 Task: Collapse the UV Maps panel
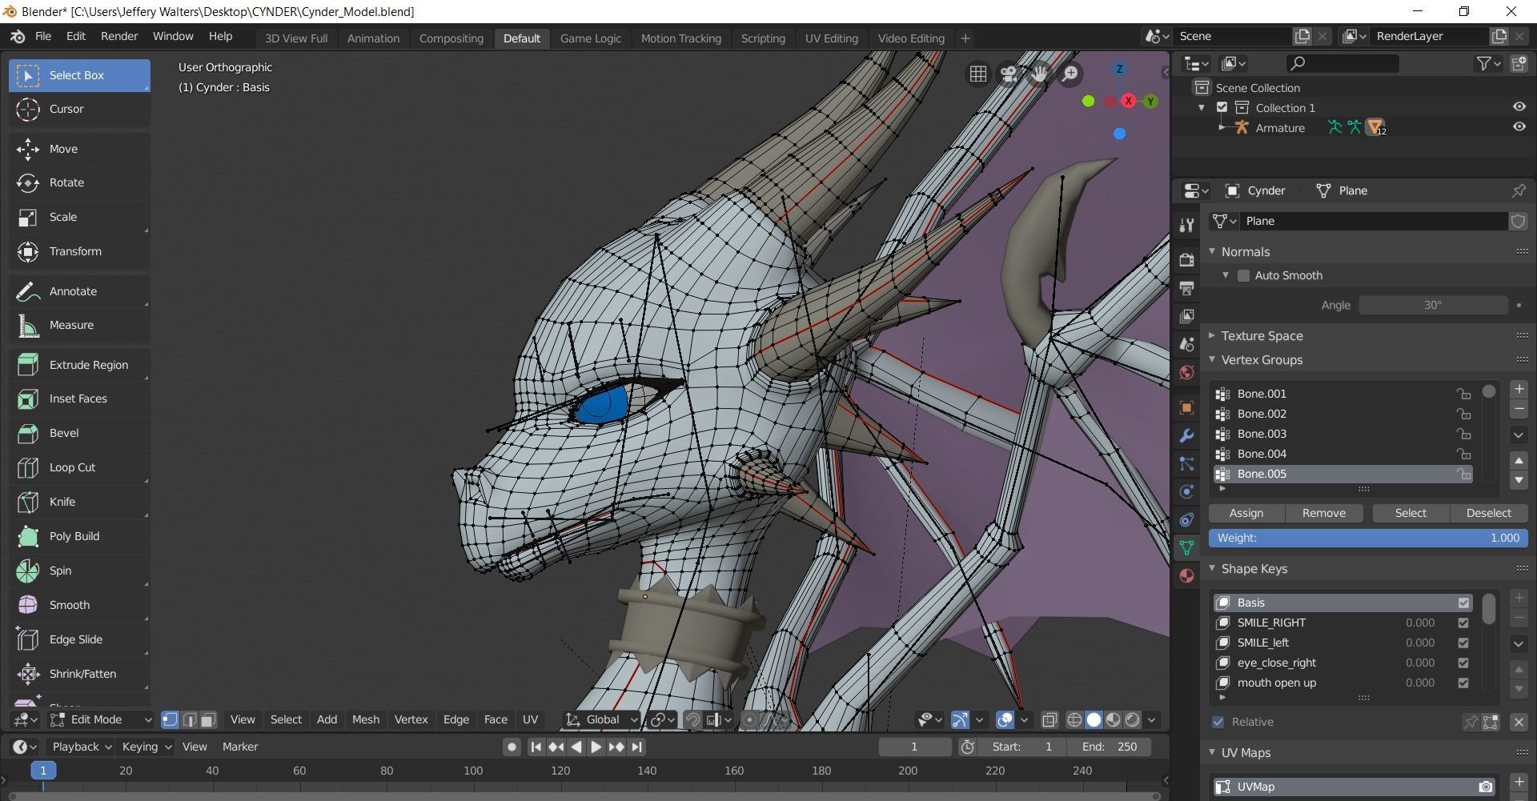point(1212,752)
